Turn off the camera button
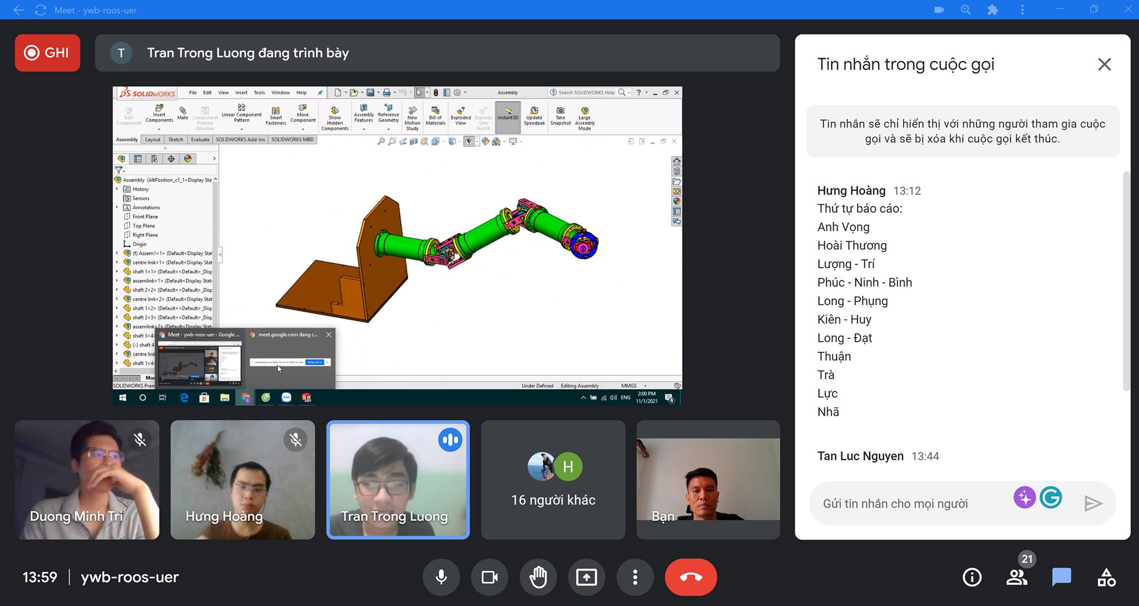 [x=489, y=577]
